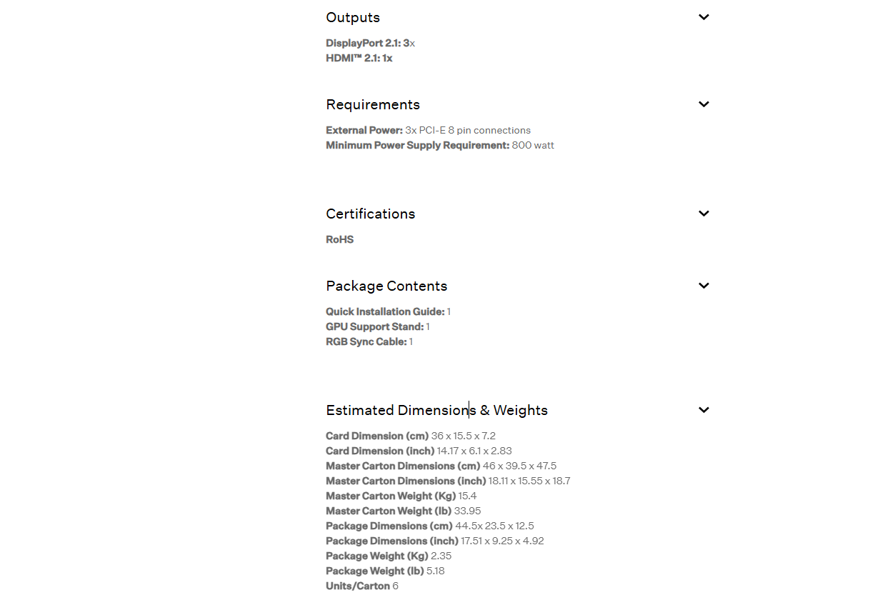Screen dimensions: 890x605
Task: Click the Estimated Dimensions & Weights title
Action: [436, 411]
